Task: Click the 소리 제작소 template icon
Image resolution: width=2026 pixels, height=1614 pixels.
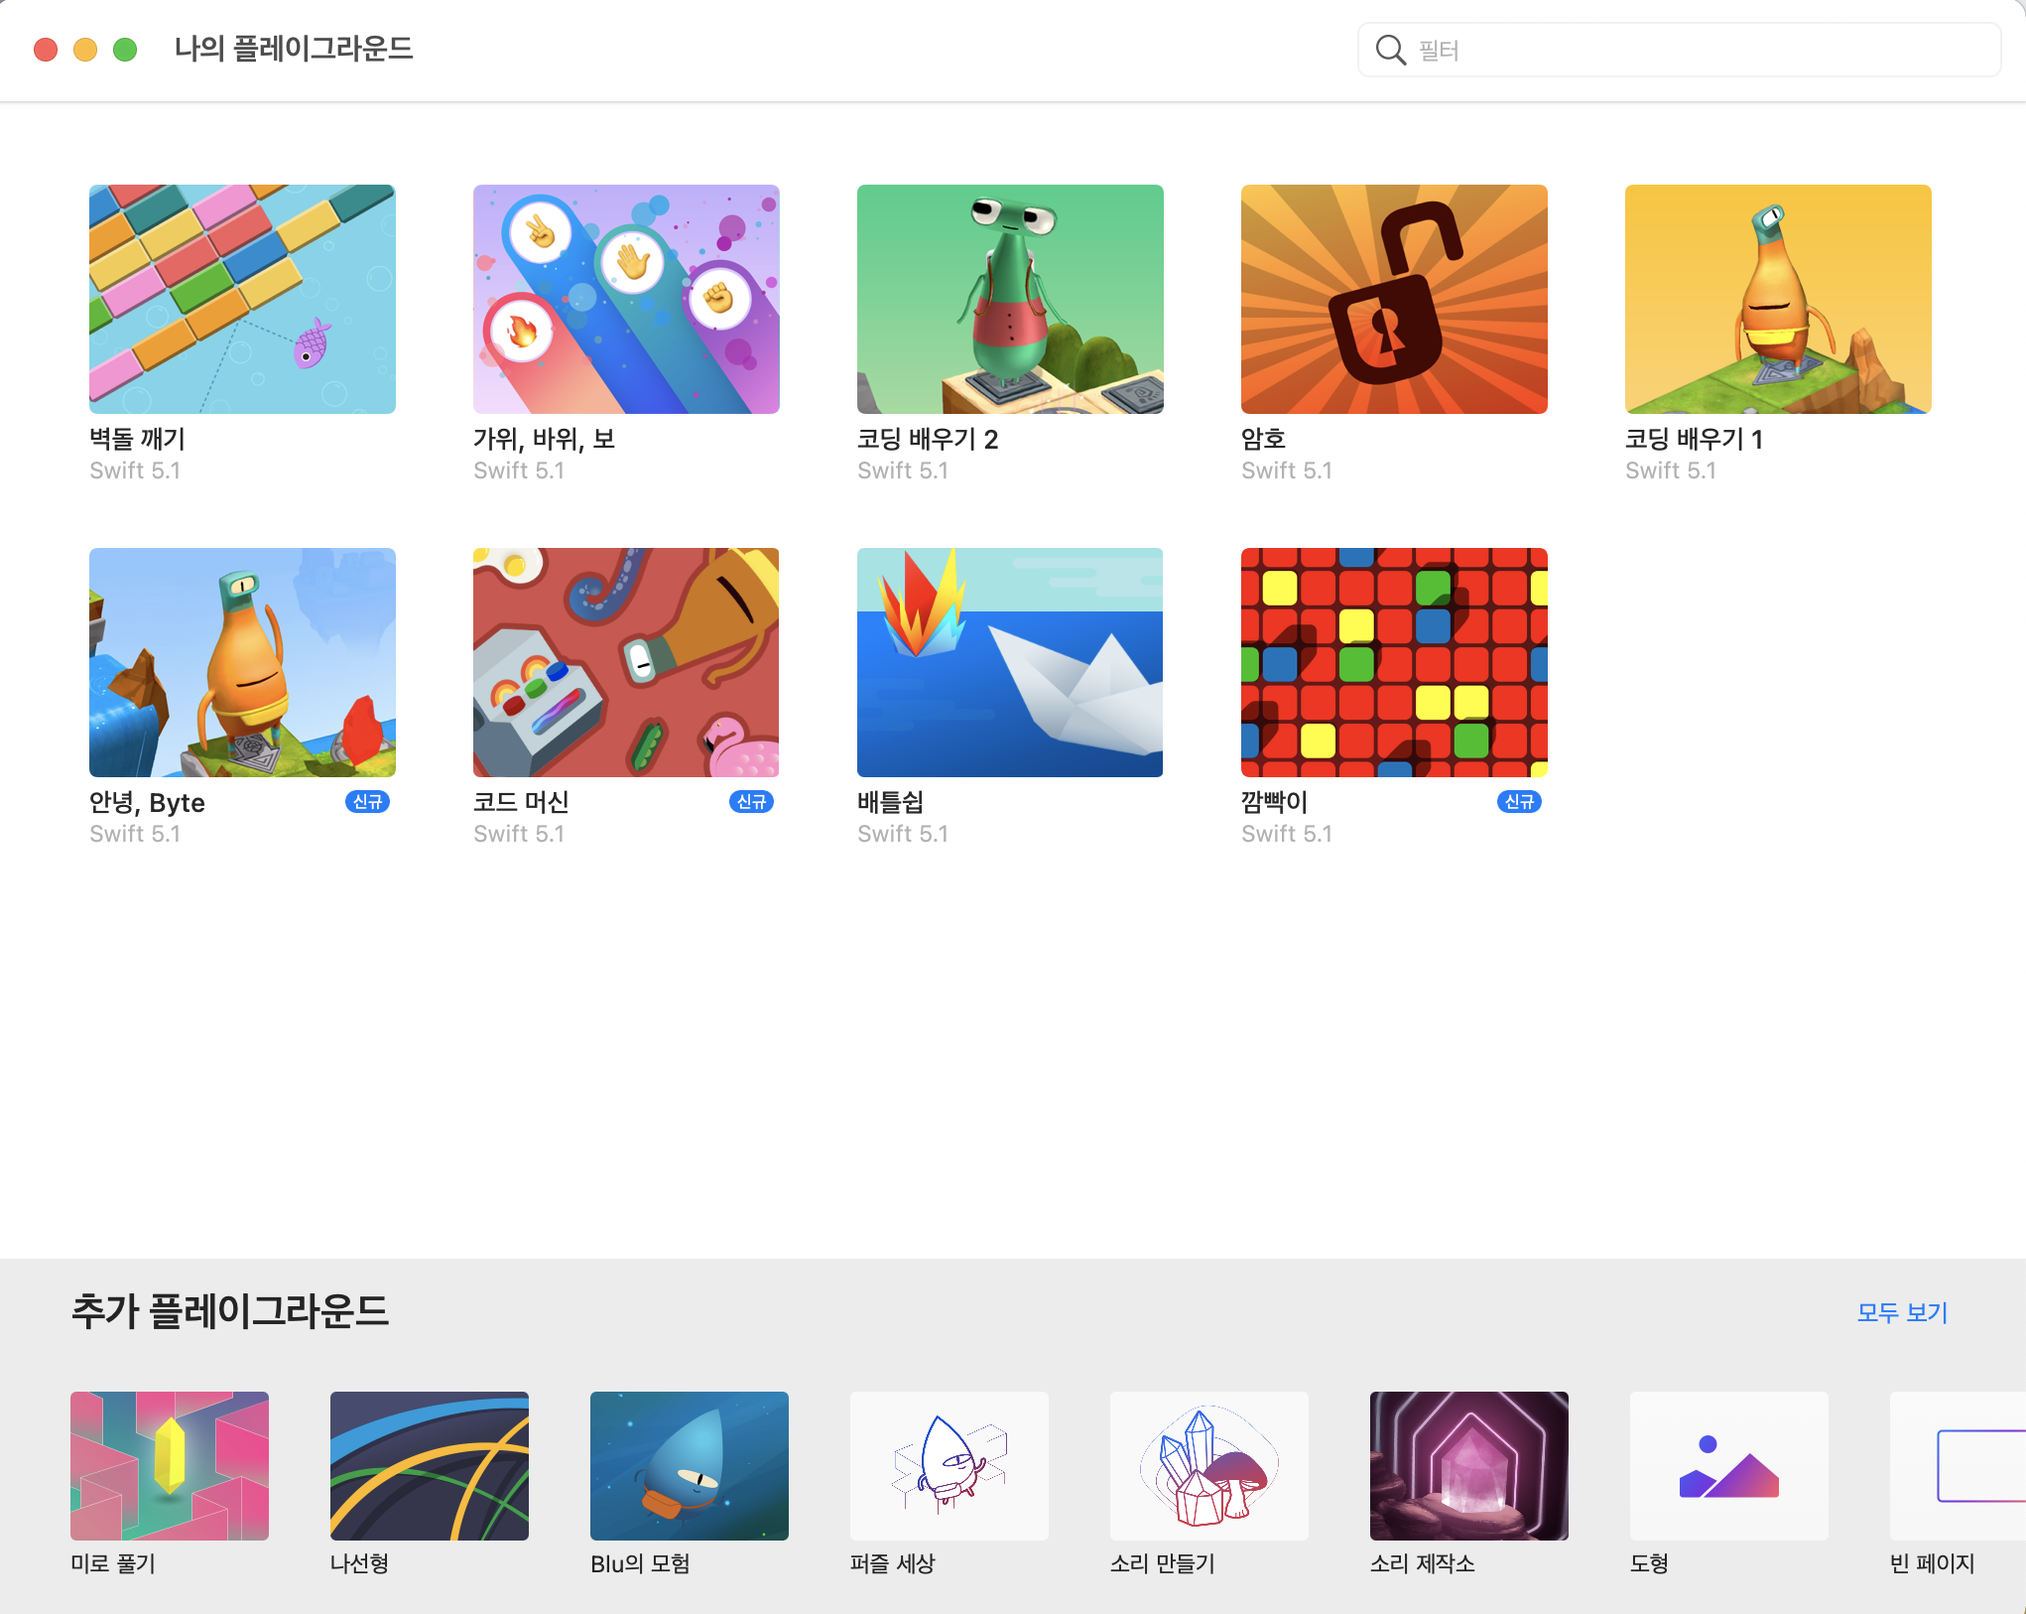Action: pyautogui.click(x=1469, y=1465)
